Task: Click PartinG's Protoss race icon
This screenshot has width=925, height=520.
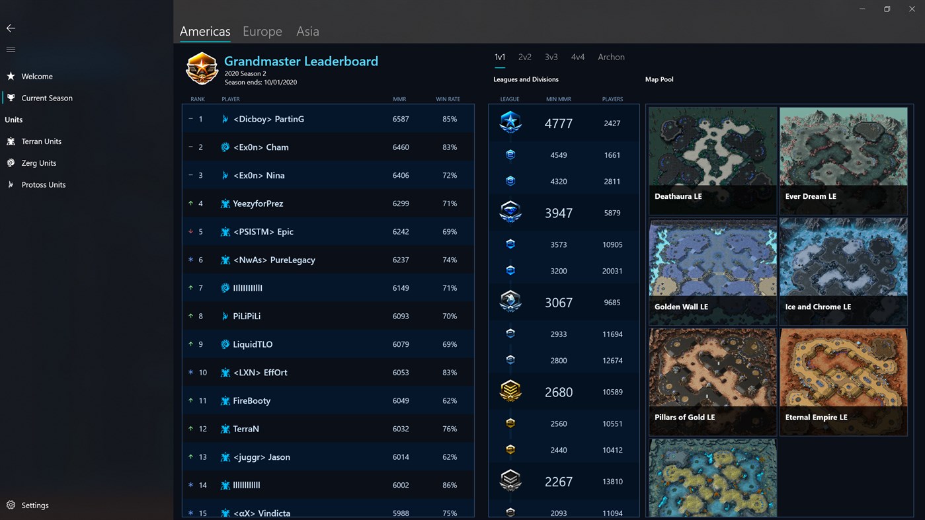Action: click(225, 119)
